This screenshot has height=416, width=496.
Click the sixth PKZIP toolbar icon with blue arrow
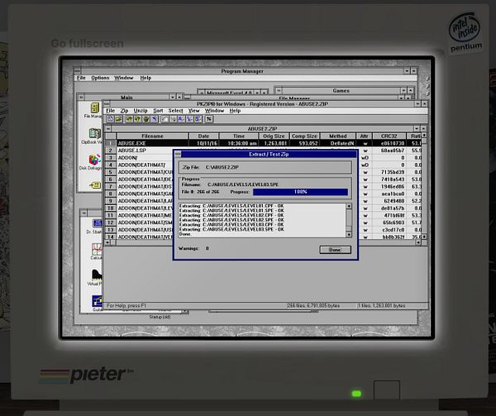155,119
